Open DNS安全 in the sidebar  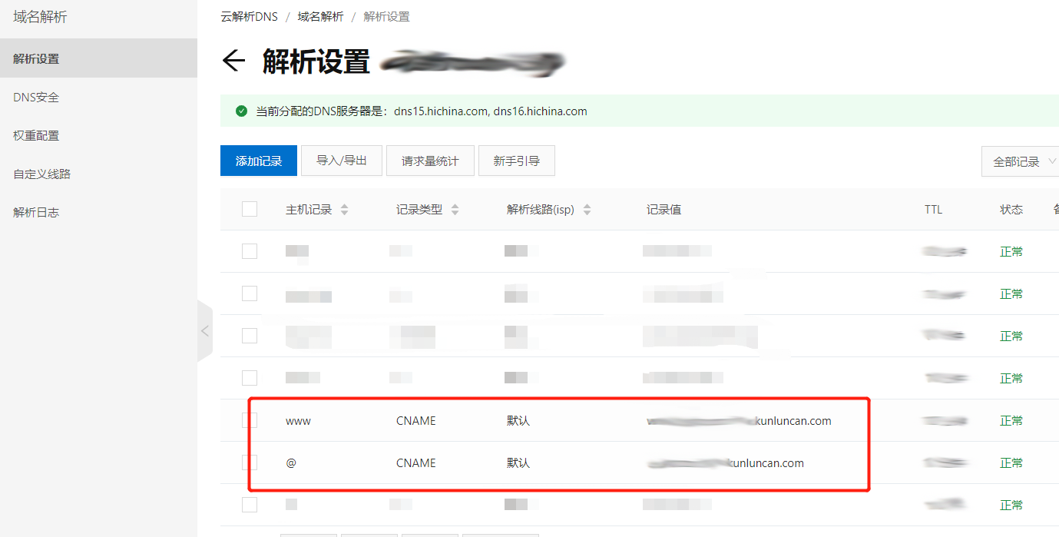36,97
